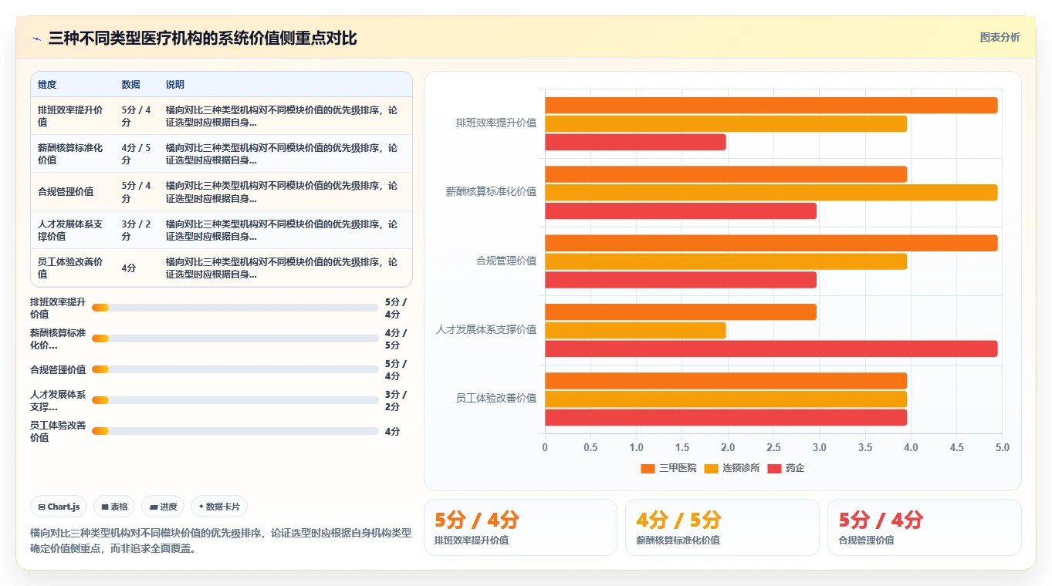Click the 药企 bar for 排班效率提升价值
The image size is (1052, 586).
point(635,142)
